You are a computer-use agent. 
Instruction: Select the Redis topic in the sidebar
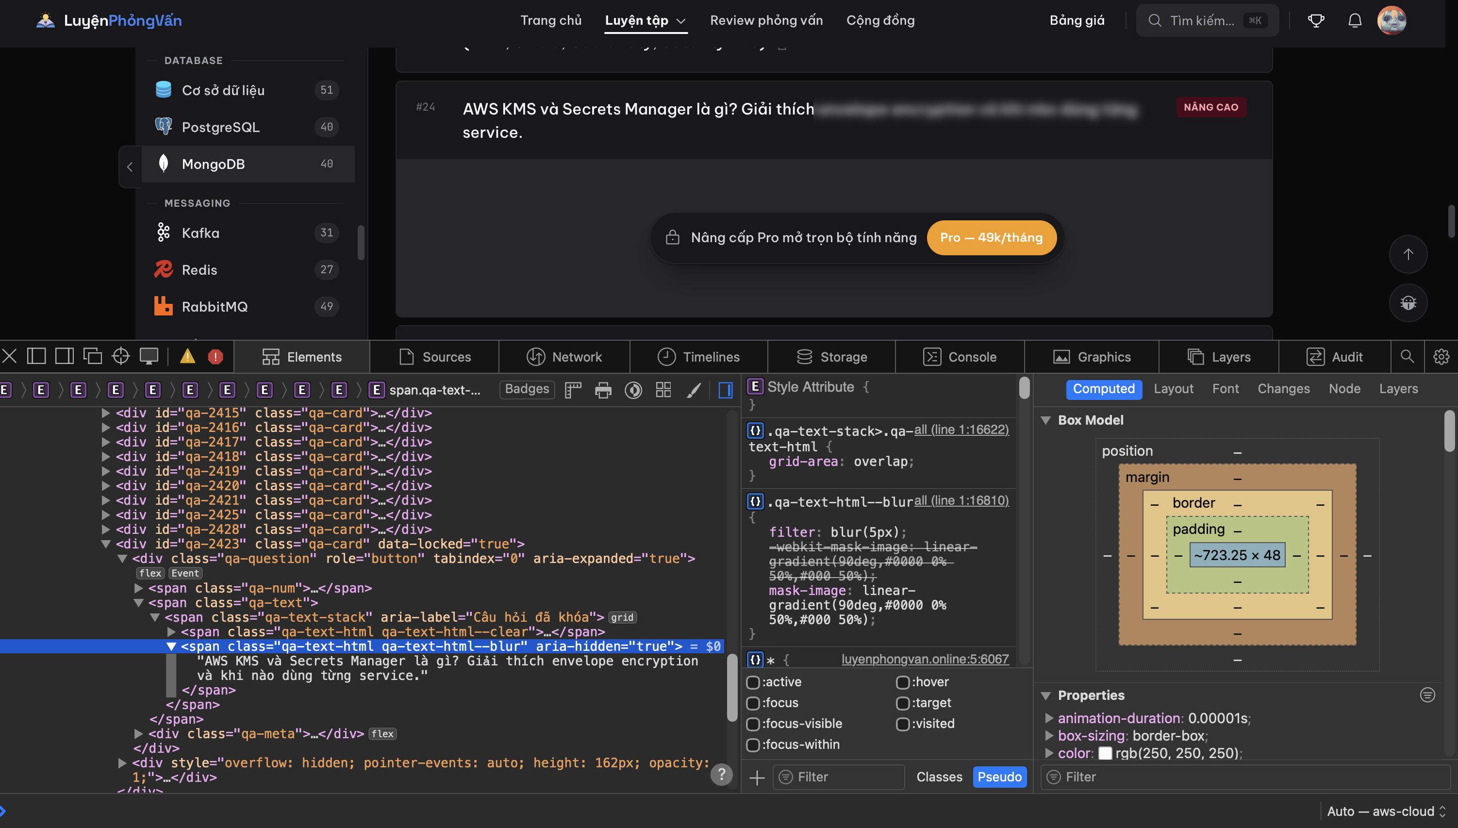pyautogui.click(x=248, y=269)
